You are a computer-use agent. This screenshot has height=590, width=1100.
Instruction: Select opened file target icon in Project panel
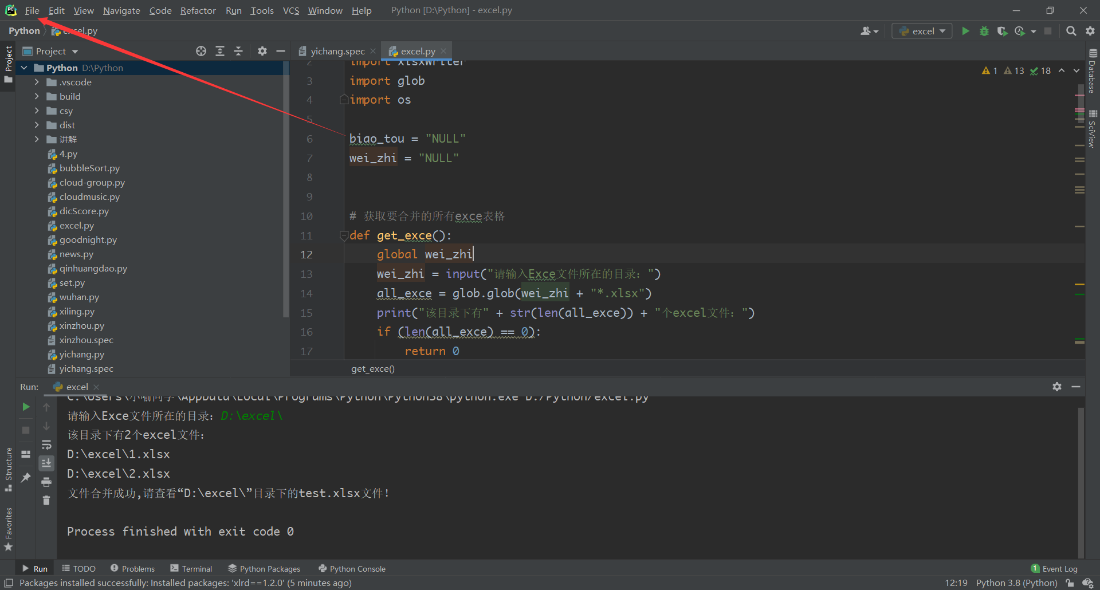click(201, 51)
